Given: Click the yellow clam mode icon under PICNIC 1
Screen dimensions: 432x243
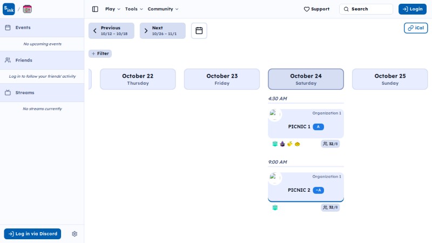Looking at the screenshot, I should click(289, 144).
